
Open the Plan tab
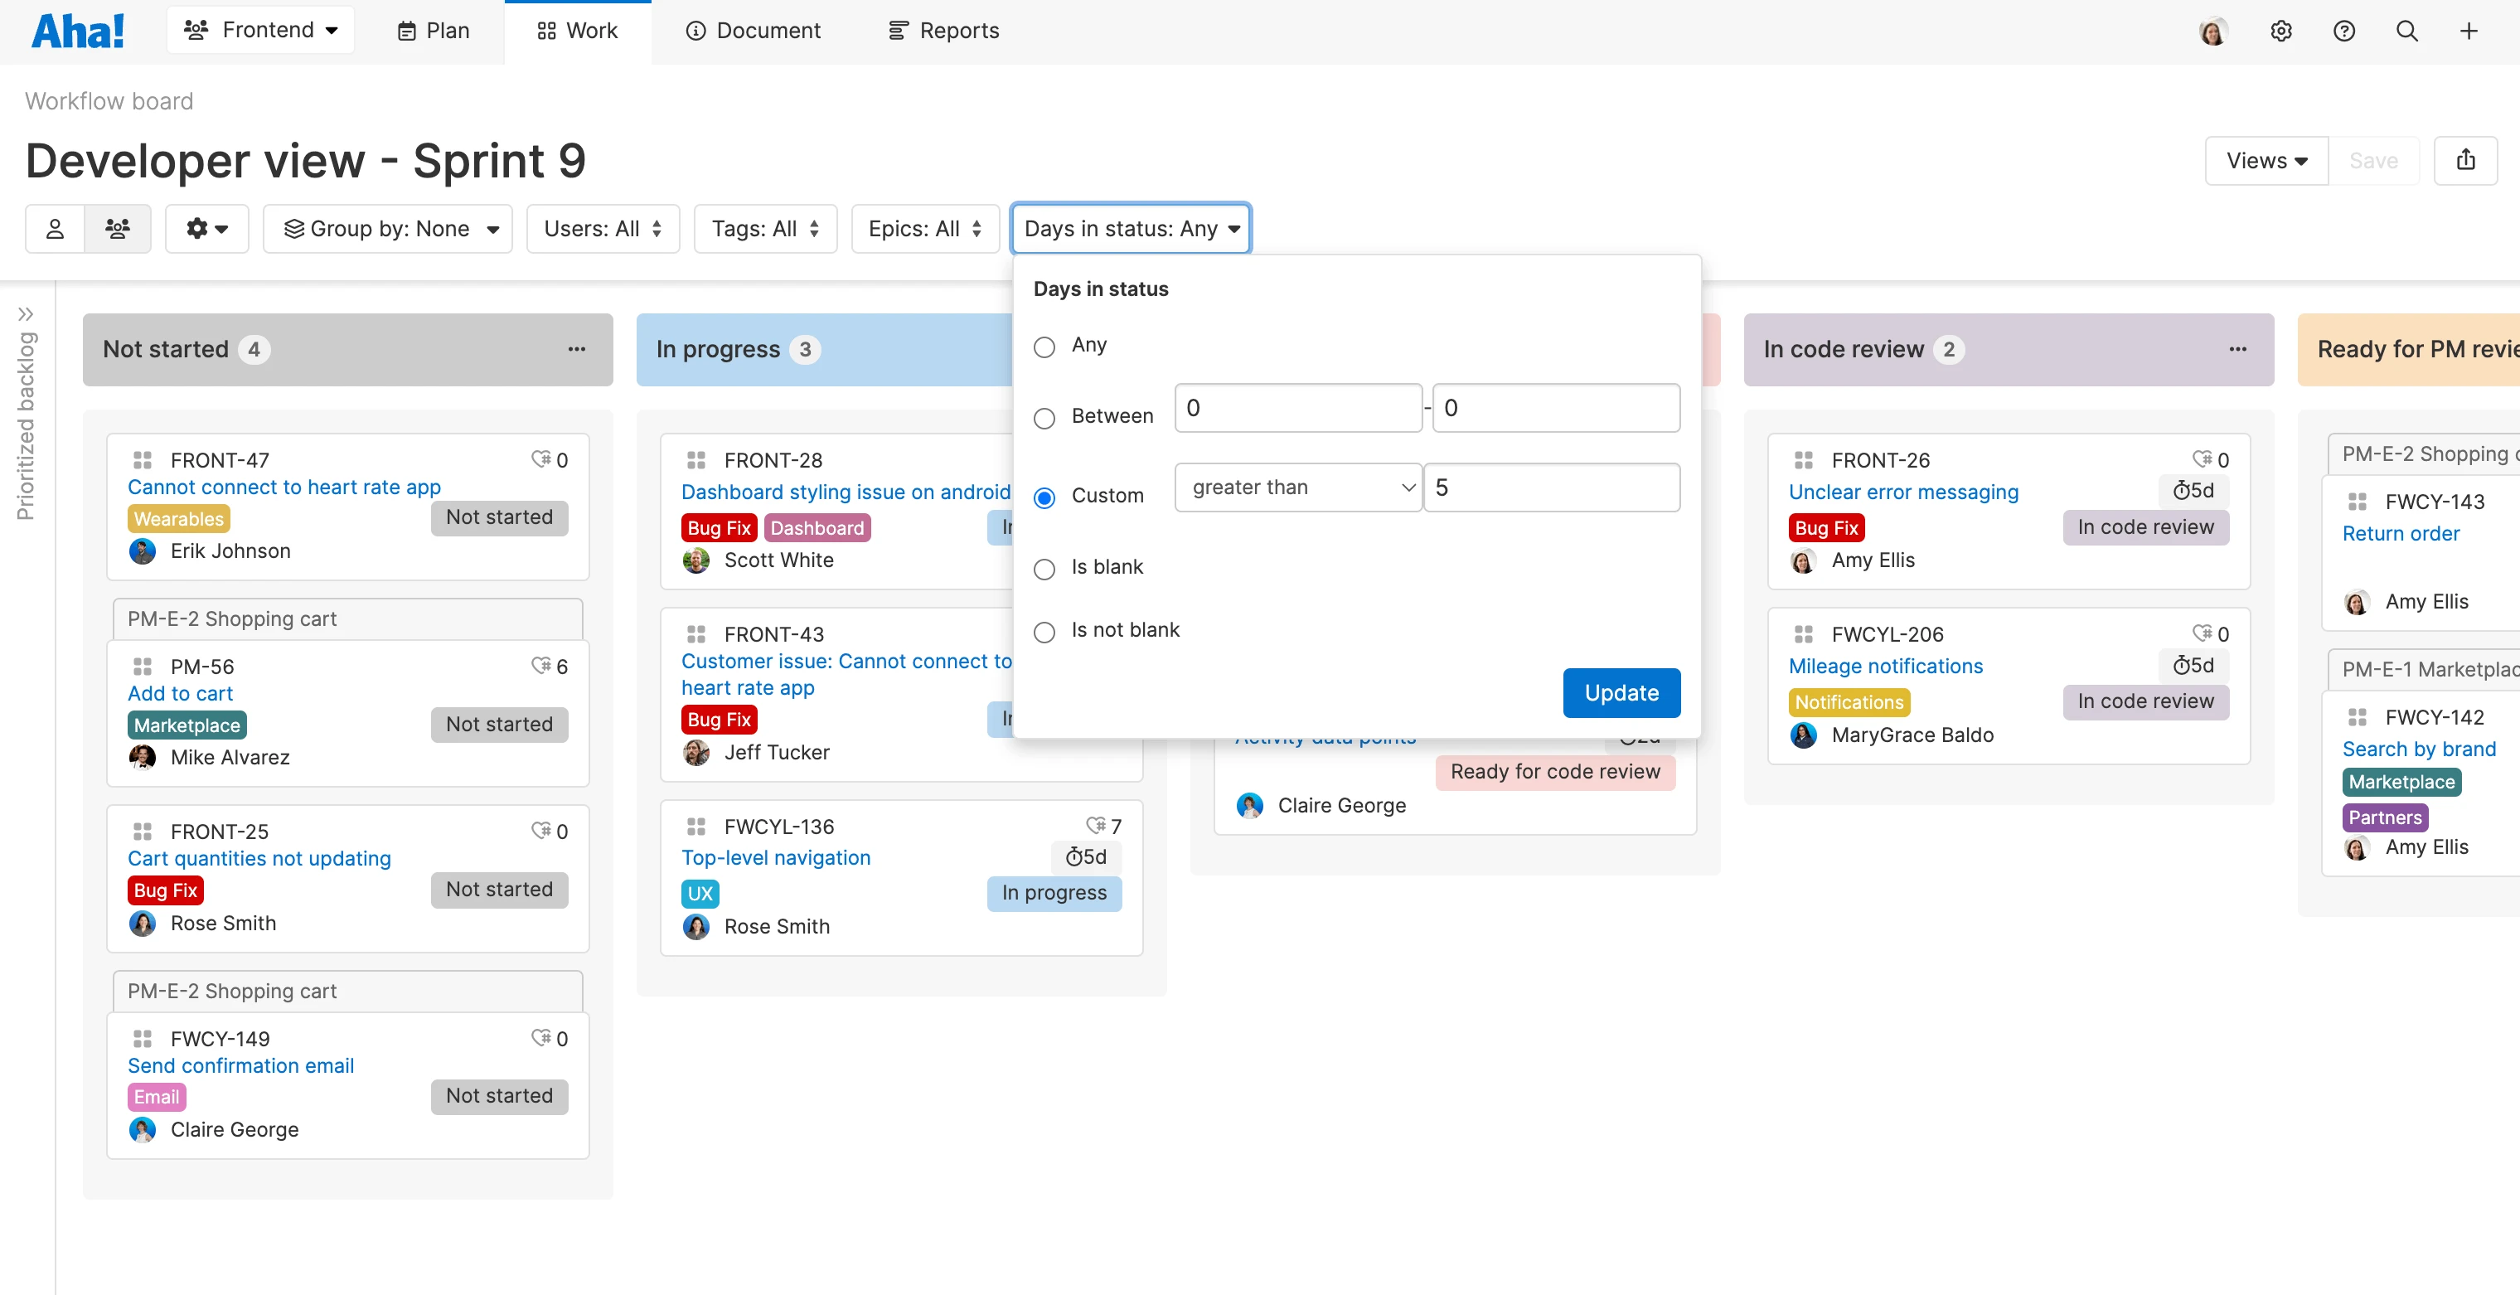[434, 32]
